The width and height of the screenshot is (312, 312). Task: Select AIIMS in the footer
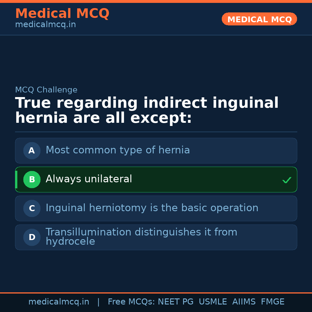coord(244,302)
